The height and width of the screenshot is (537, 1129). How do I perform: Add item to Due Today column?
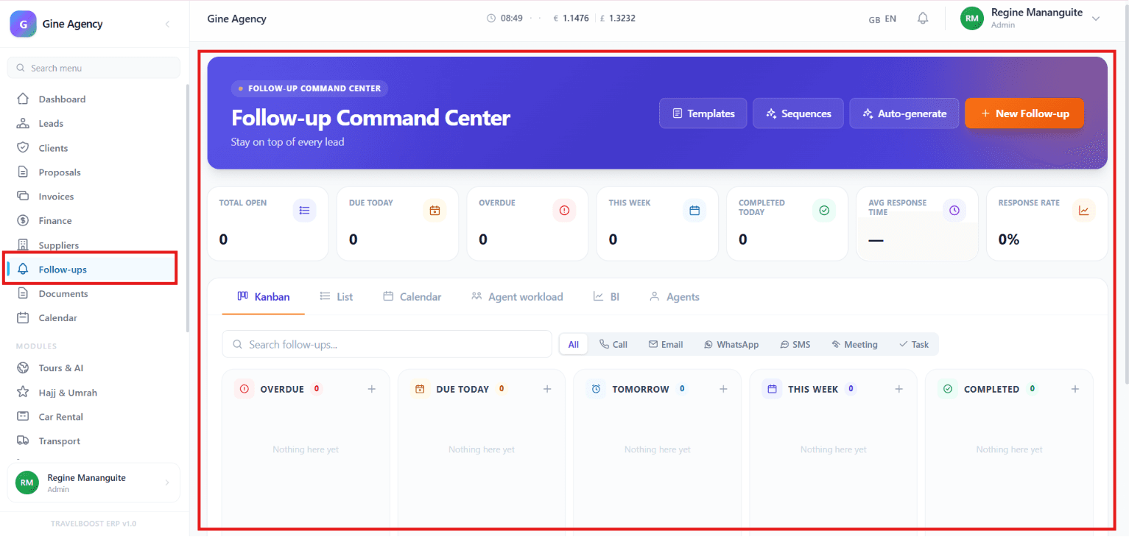(547, 389)
